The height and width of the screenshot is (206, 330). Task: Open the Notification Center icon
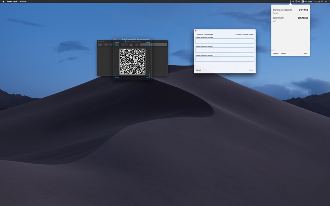(x=326, y=2)
